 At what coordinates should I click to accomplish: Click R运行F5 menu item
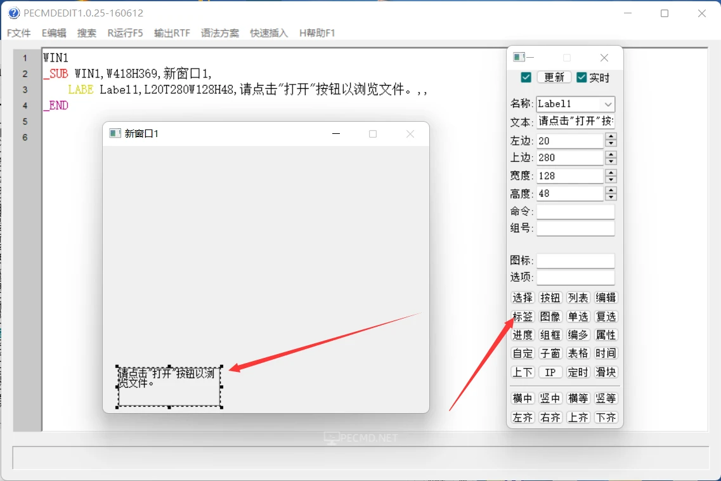[125, 33]
